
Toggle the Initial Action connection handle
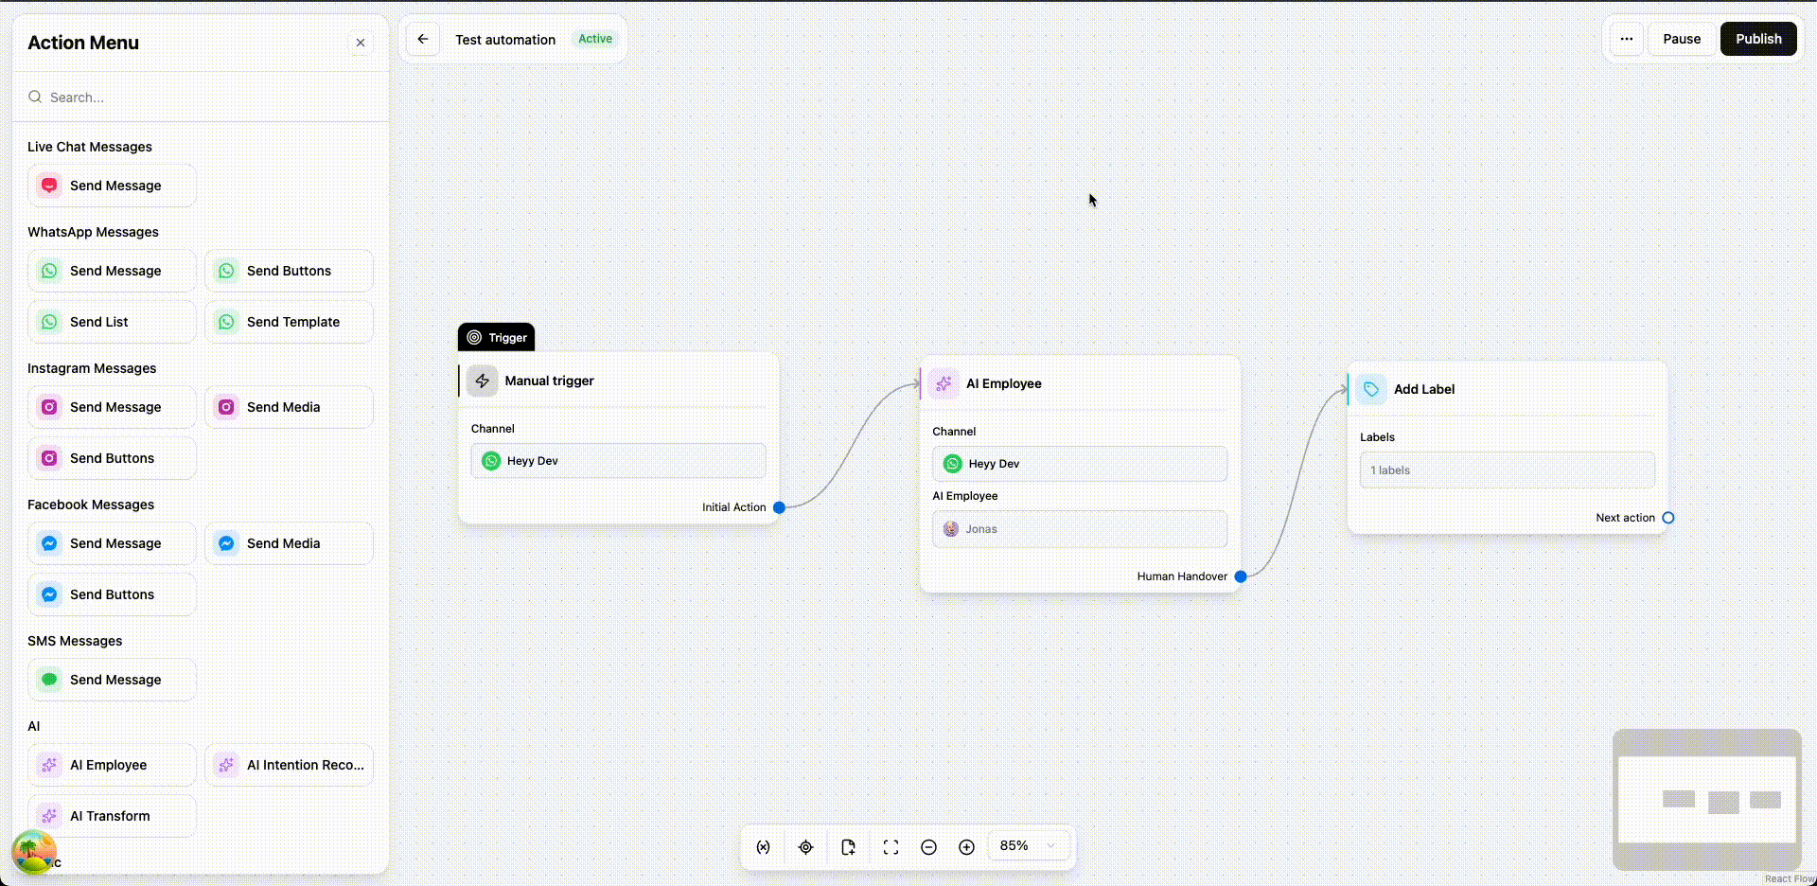click(778, 507)
